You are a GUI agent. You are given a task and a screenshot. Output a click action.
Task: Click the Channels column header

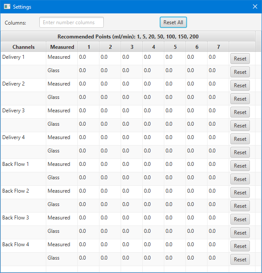coord(23,47)
